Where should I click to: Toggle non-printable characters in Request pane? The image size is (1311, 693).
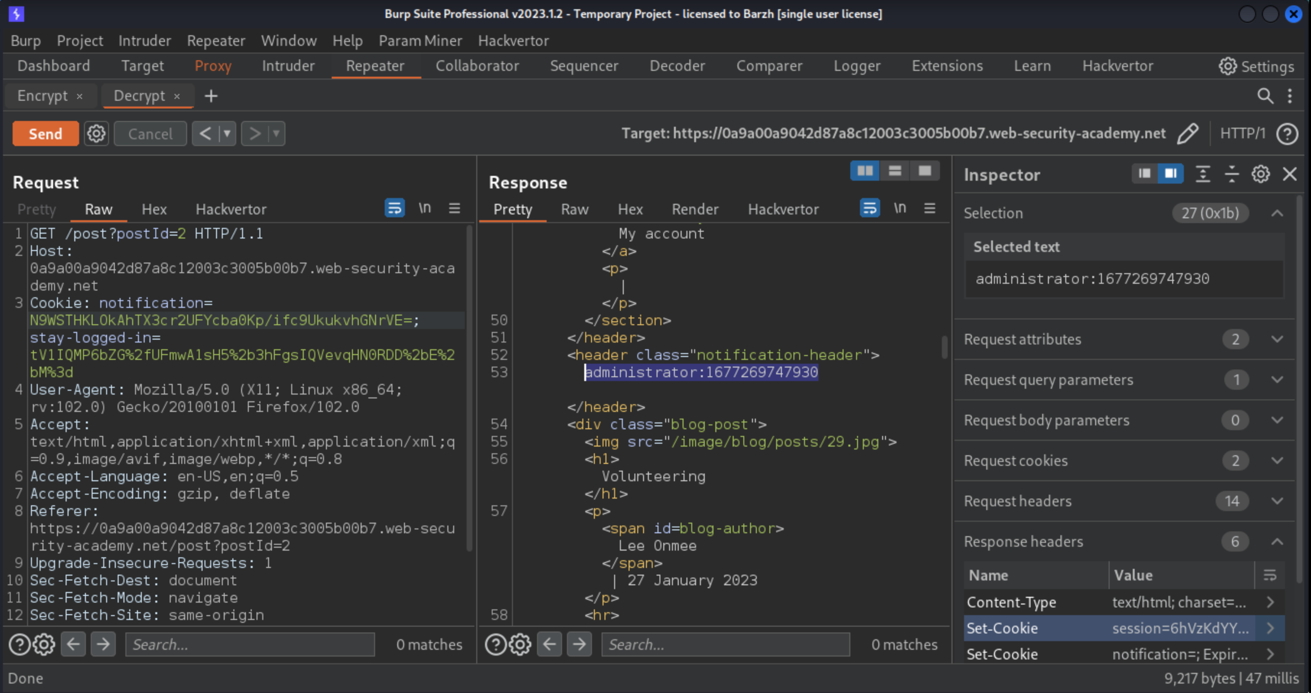(425, 208)
